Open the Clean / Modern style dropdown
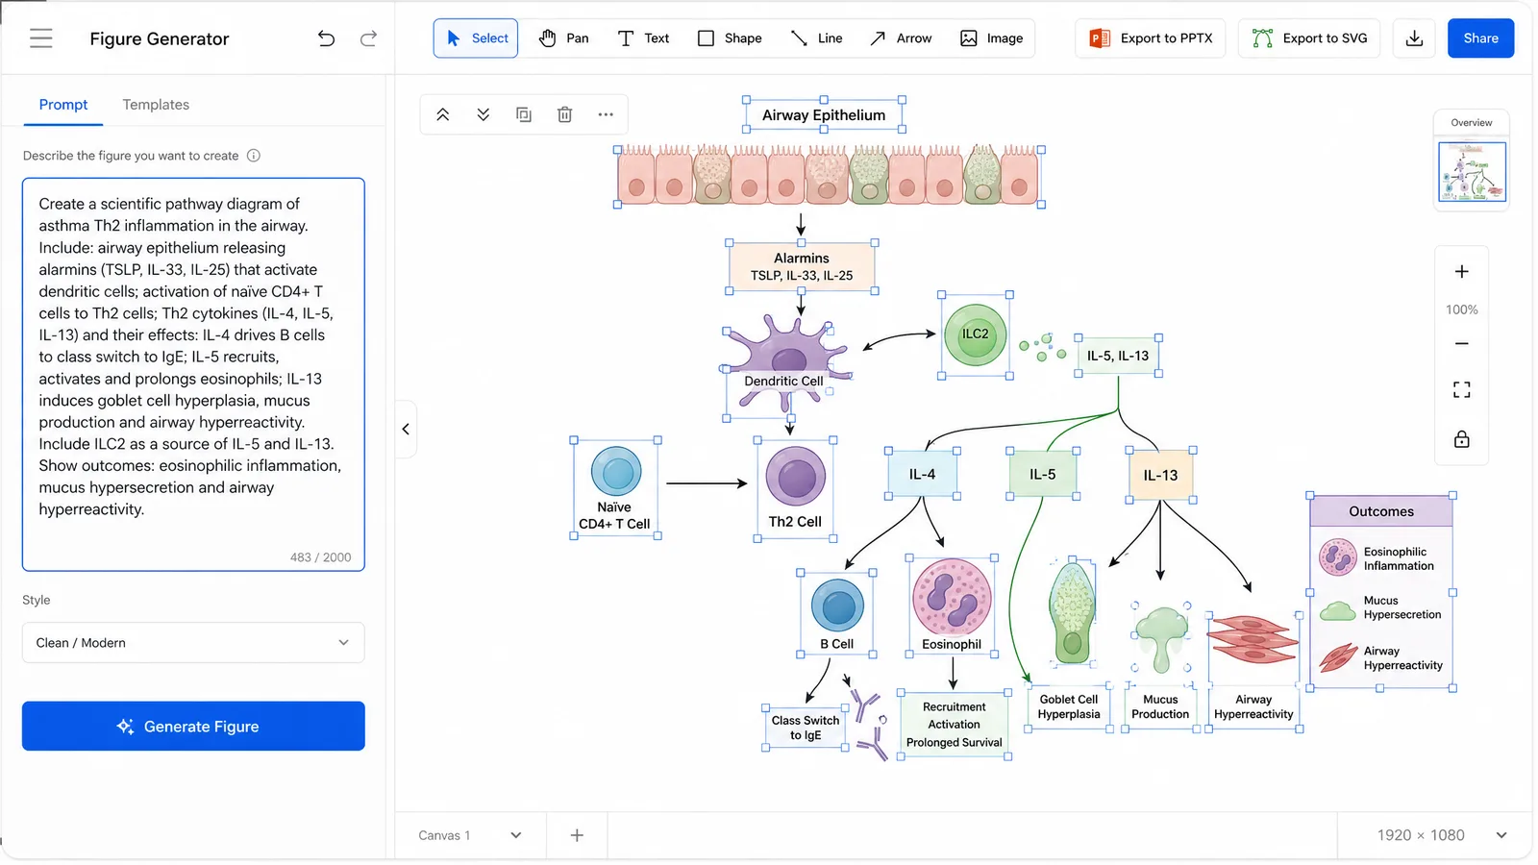 193,643
